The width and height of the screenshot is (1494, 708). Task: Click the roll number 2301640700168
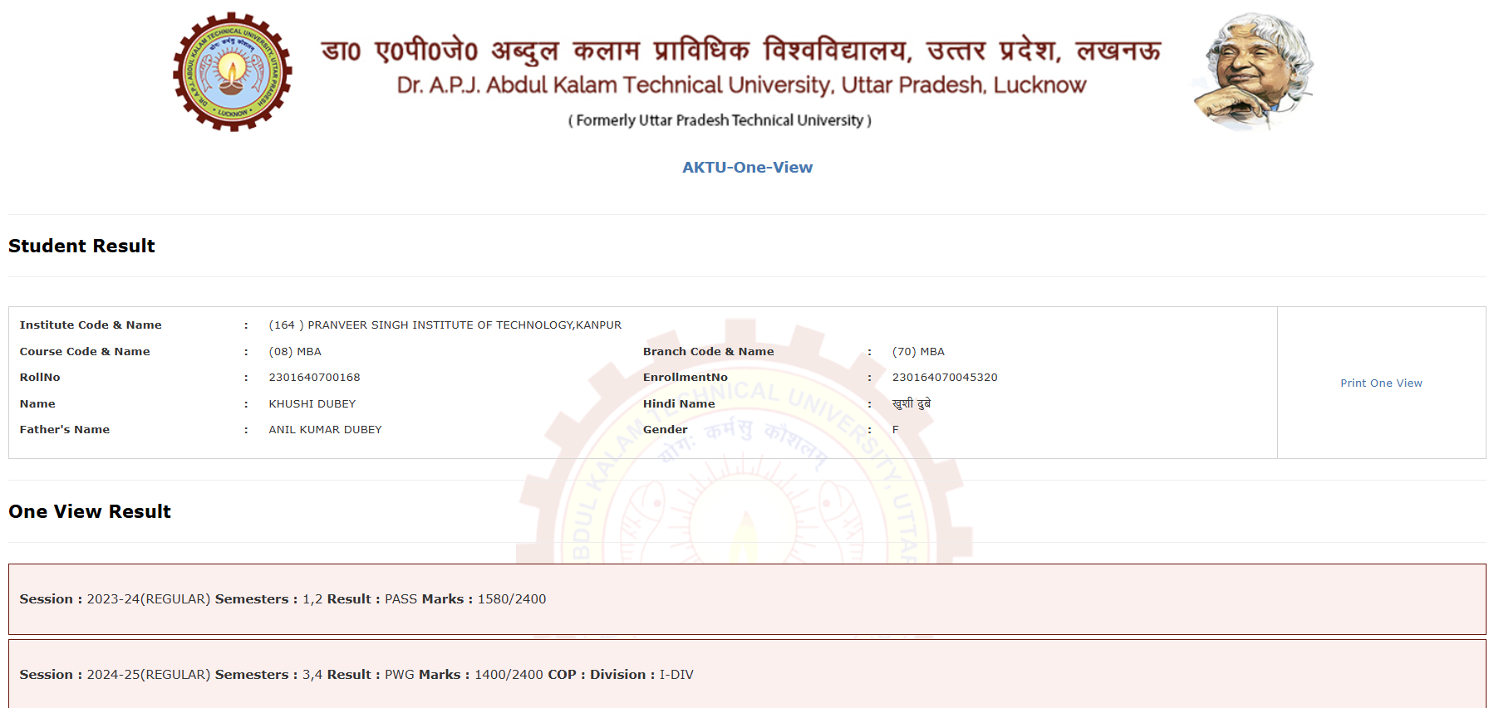pyautogui.click(x=314, y=378)
